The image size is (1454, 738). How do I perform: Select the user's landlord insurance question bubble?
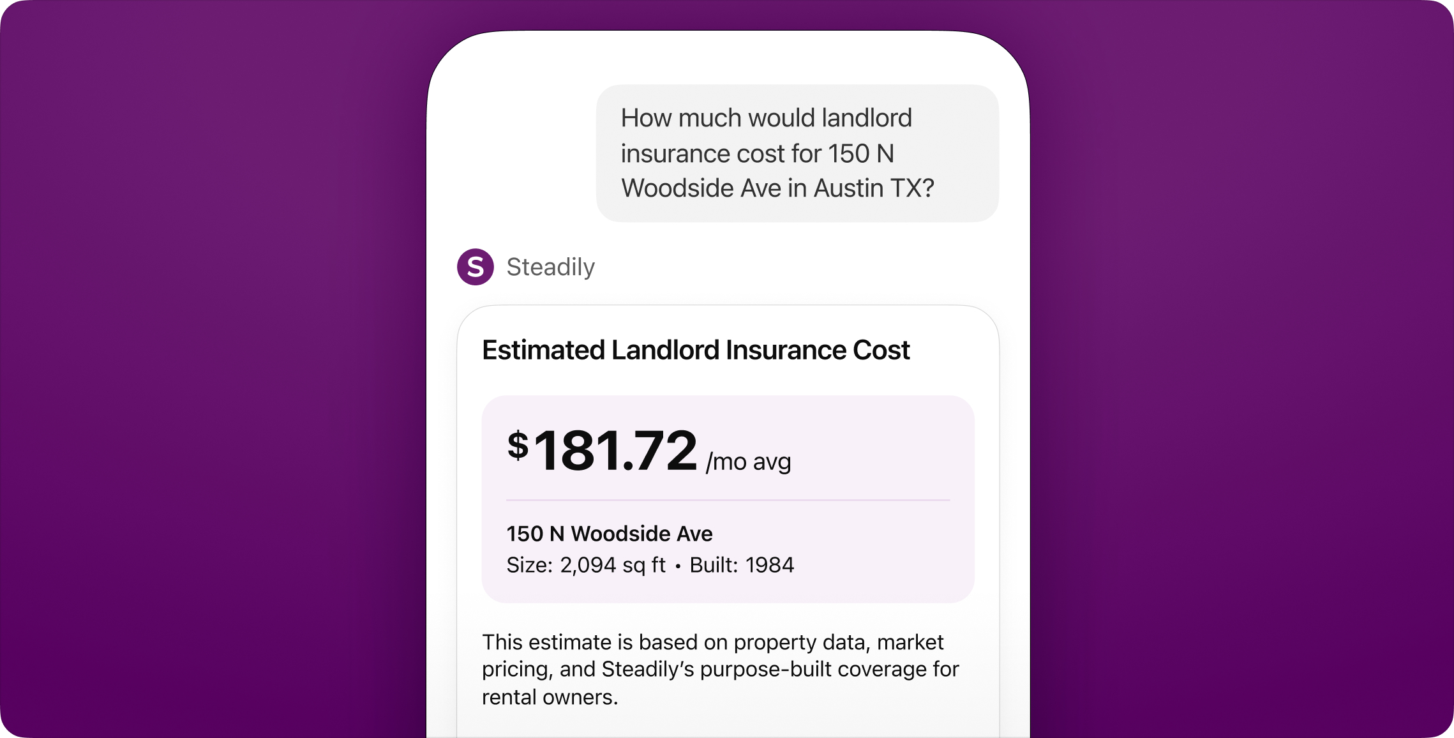[x=797, y=153]
